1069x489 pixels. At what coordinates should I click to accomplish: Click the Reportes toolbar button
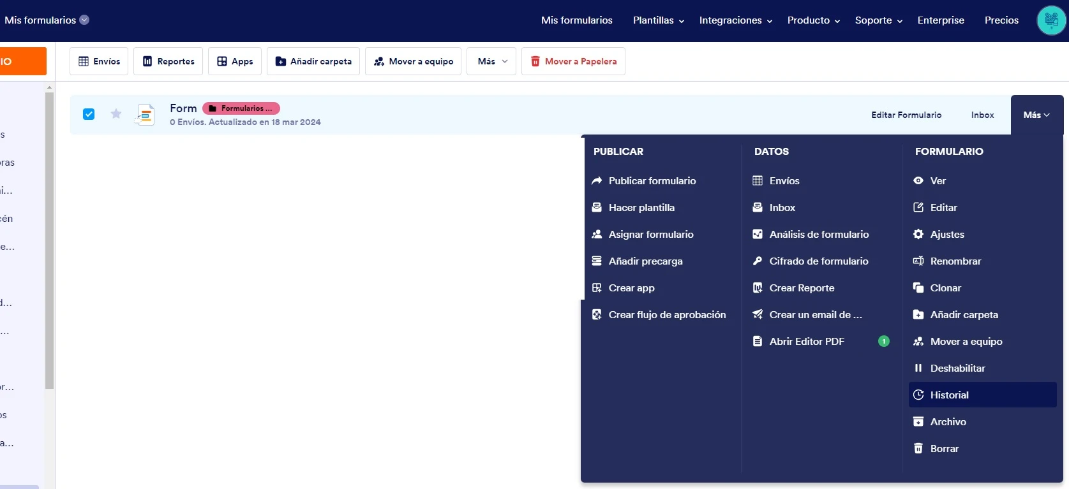[168, 61]
